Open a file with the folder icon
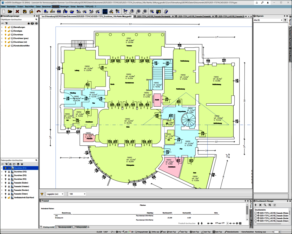Screen dimensions: 292x234 pyautogui.click(x=10, y=11)
